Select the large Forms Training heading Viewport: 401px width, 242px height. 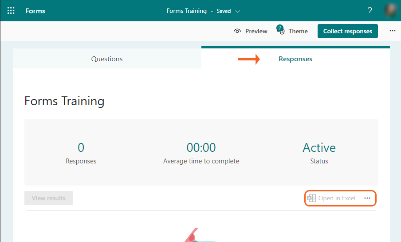point(64,101)
